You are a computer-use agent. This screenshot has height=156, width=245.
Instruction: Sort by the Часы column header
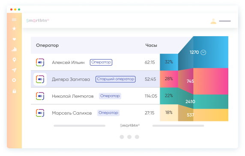(x=151, y=46)
